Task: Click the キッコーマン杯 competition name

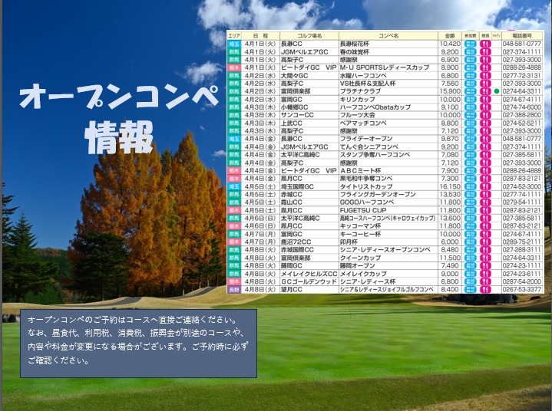Action: pos(361,226)
